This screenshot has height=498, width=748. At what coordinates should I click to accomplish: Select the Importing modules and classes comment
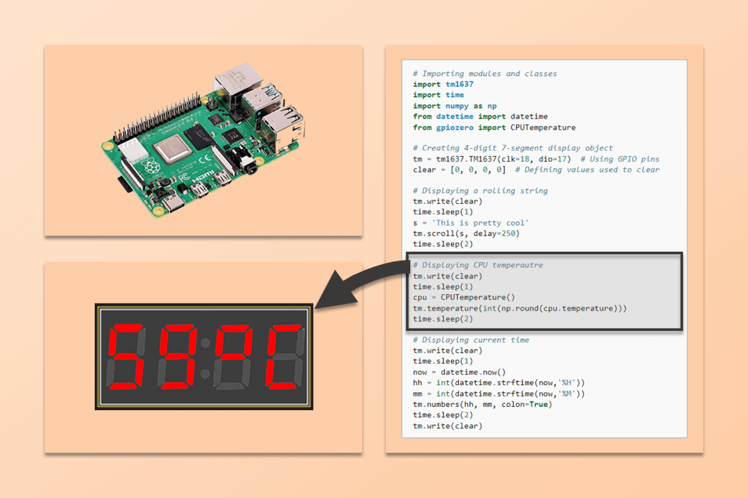[x=486, y=74]
